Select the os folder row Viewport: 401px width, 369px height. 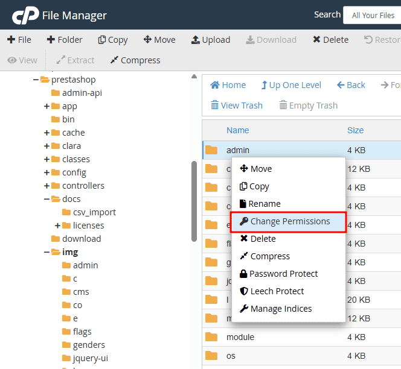[302, 356]
